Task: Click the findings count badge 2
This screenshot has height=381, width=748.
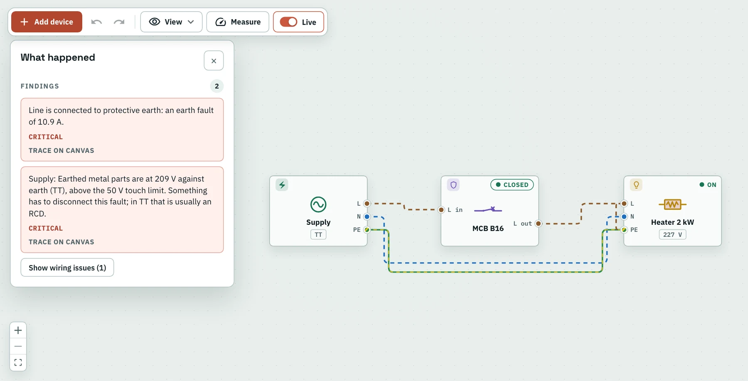Action: [217, 86]
